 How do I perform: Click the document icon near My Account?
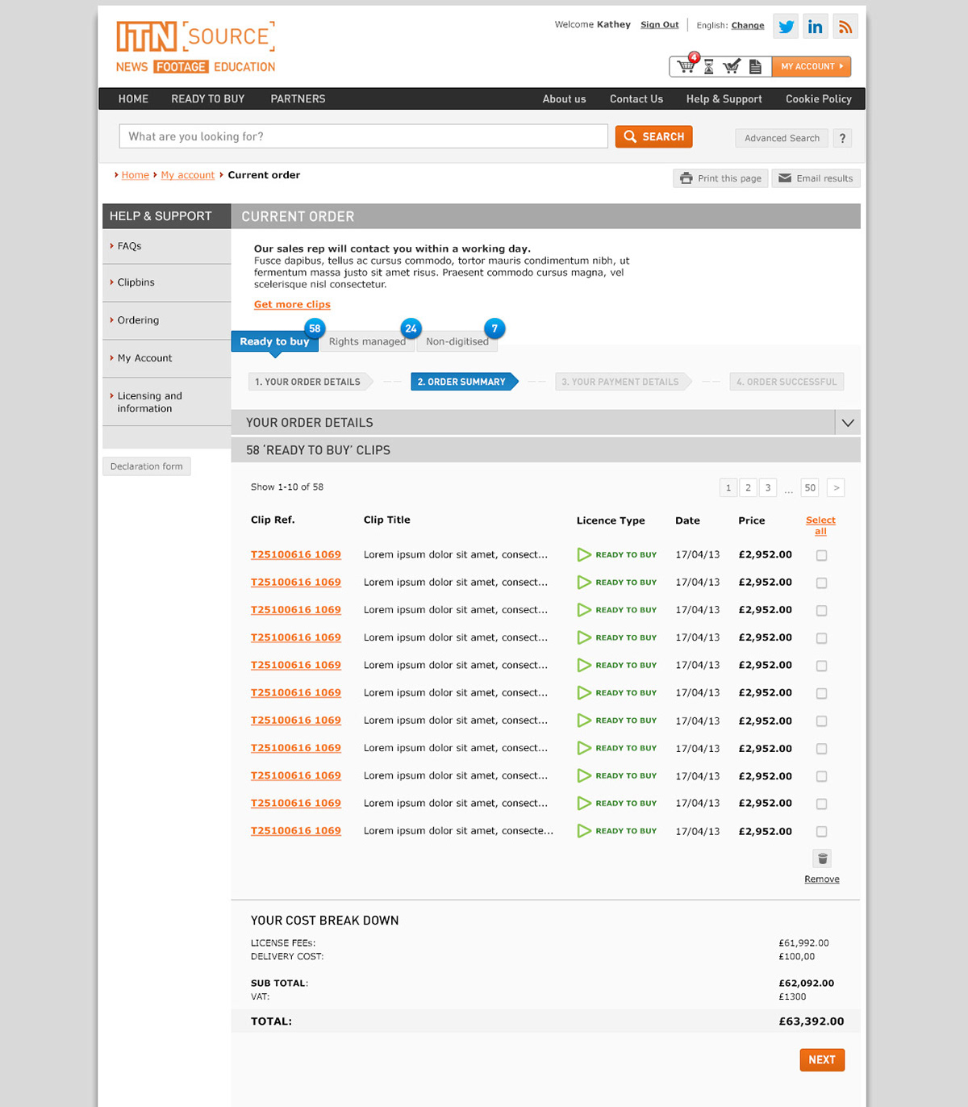[755, 65]
